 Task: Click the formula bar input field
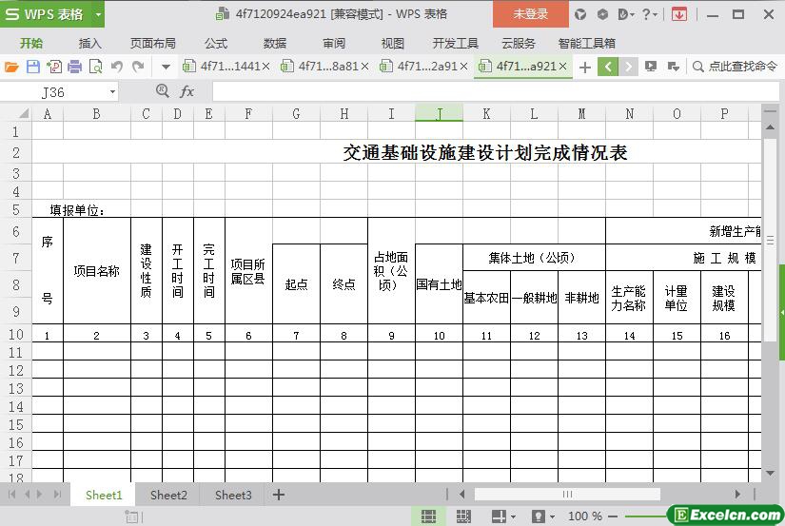(496, 92)
